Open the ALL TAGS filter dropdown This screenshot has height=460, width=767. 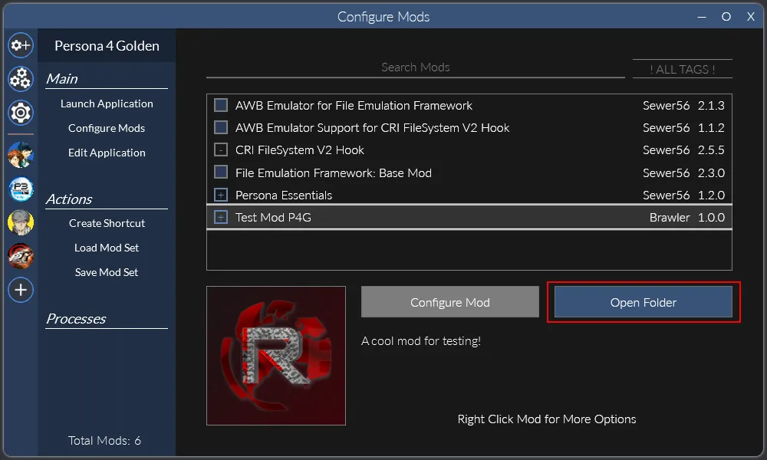pyautogui.click(x=683, y=70)
